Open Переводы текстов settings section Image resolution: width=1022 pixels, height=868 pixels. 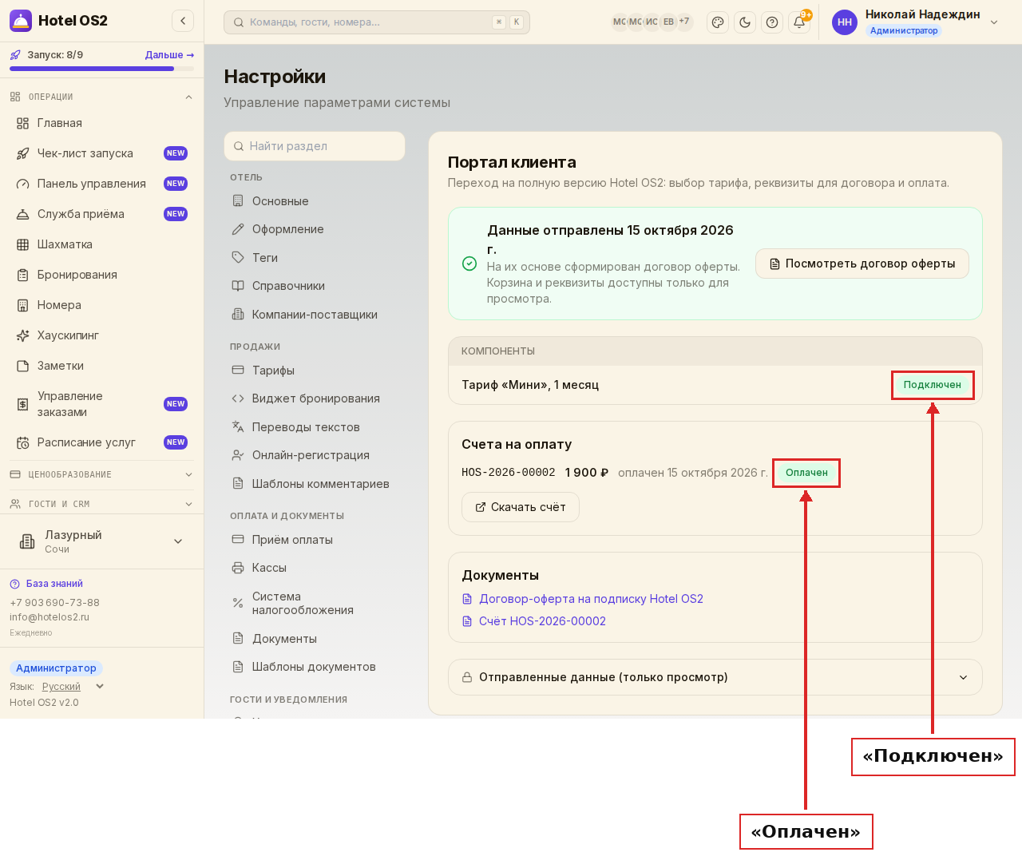315,427
